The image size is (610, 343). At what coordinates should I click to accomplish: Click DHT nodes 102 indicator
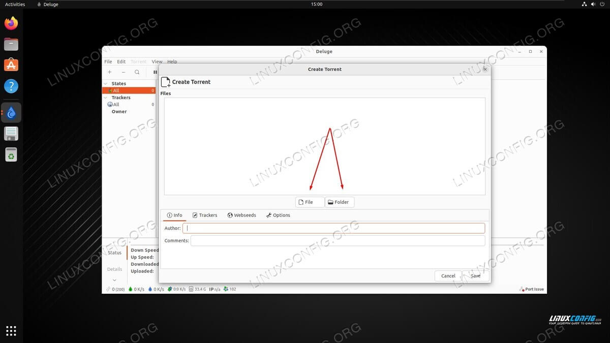[x=230, y=289]
